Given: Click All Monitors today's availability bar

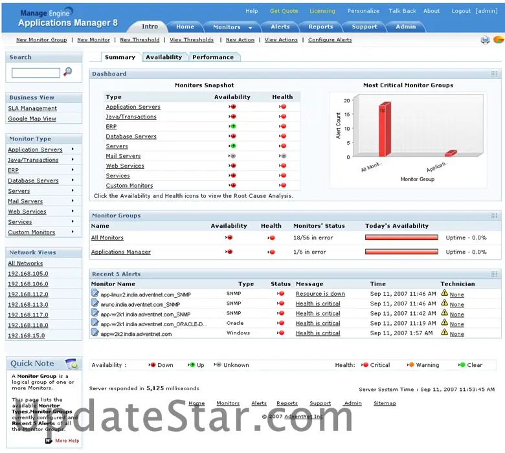Looking at the screenshot, I should (x=401, y=238).
